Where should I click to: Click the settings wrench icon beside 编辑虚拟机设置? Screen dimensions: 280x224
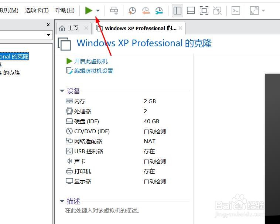click(69, 71)
